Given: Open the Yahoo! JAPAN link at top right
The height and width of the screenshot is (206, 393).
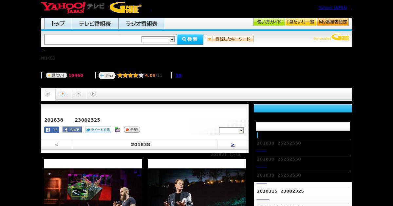Looking at the screenshot, I should pos(332,8).
